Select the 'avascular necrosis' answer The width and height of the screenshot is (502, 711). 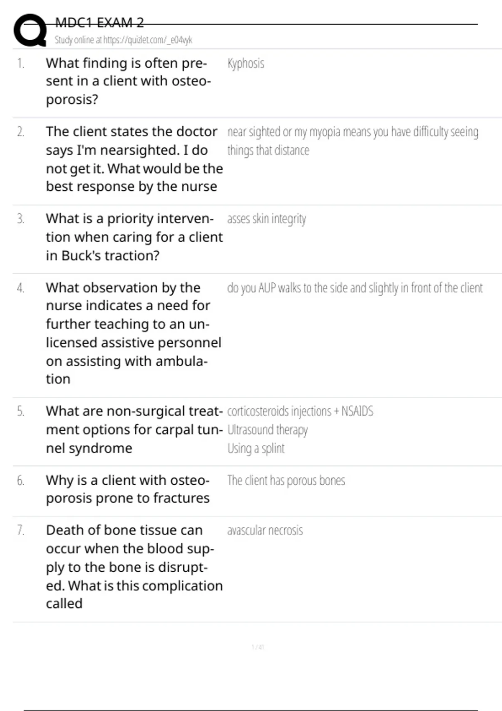click(x=265, y=530)
